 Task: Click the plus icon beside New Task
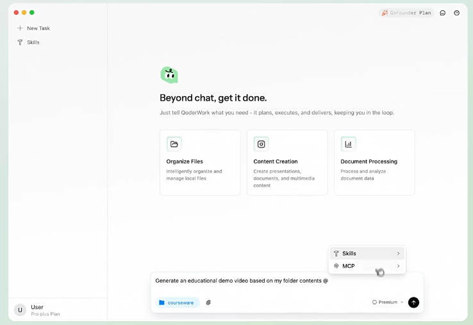[20, 28]
